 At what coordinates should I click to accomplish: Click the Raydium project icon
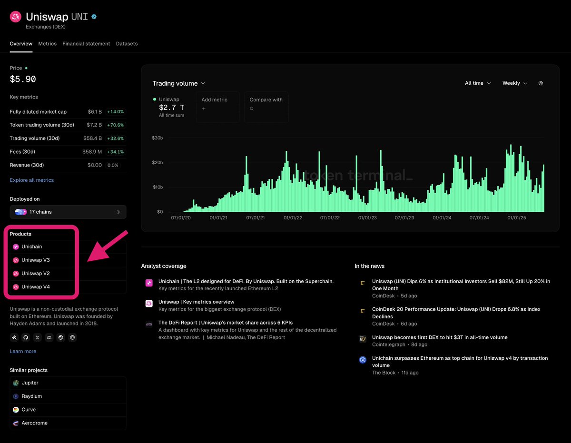pos(16,396)
